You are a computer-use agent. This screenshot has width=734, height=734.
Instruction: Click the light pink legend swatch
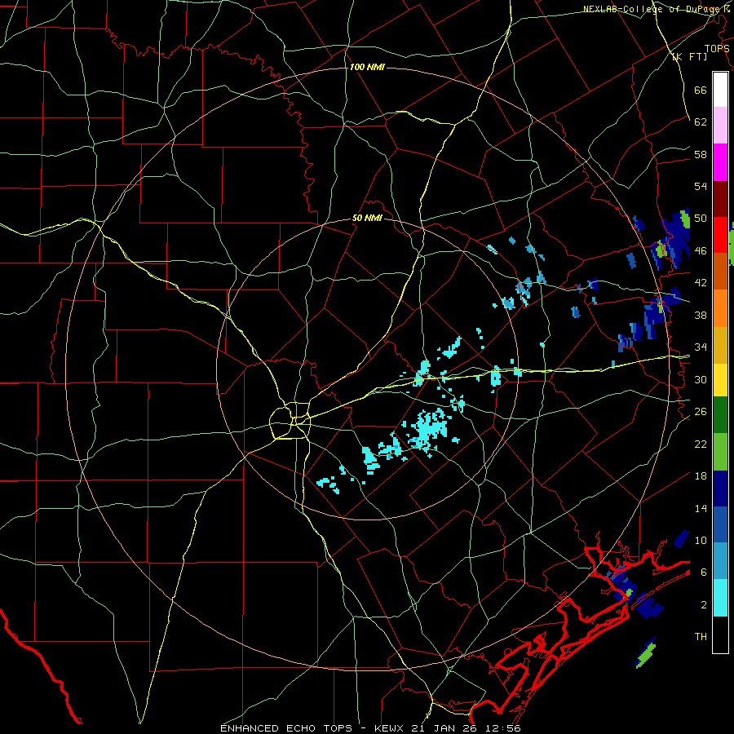coord(720,126)
